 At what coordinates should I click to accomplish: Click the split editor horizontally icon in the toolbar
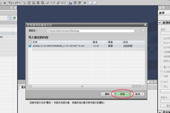point(90,3)
